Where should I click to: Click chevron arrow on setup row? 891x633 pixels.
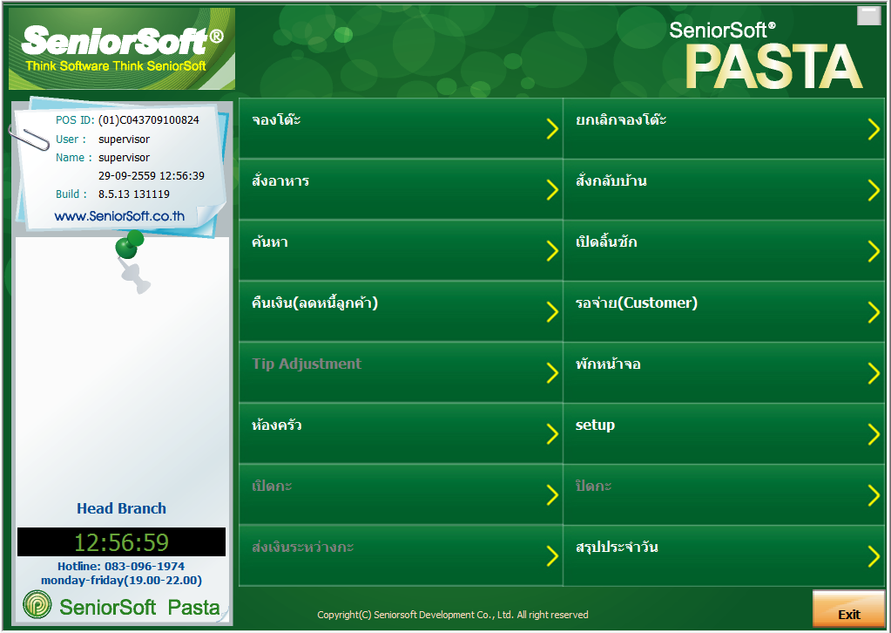pos(874,434)
